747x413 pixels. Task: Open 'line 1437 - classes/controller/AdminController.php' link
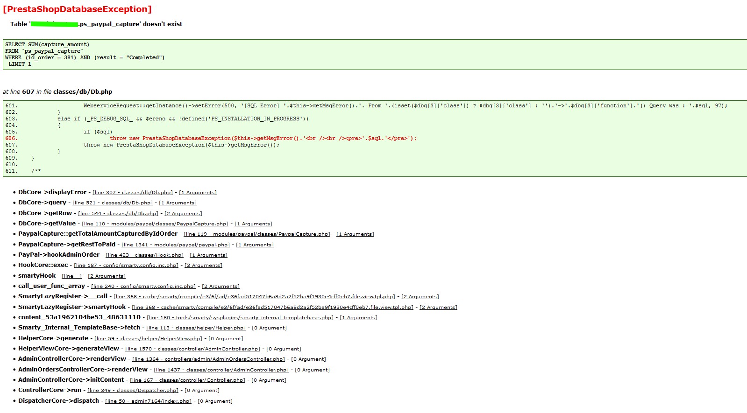pyautogui.click(x=221, y=370)
